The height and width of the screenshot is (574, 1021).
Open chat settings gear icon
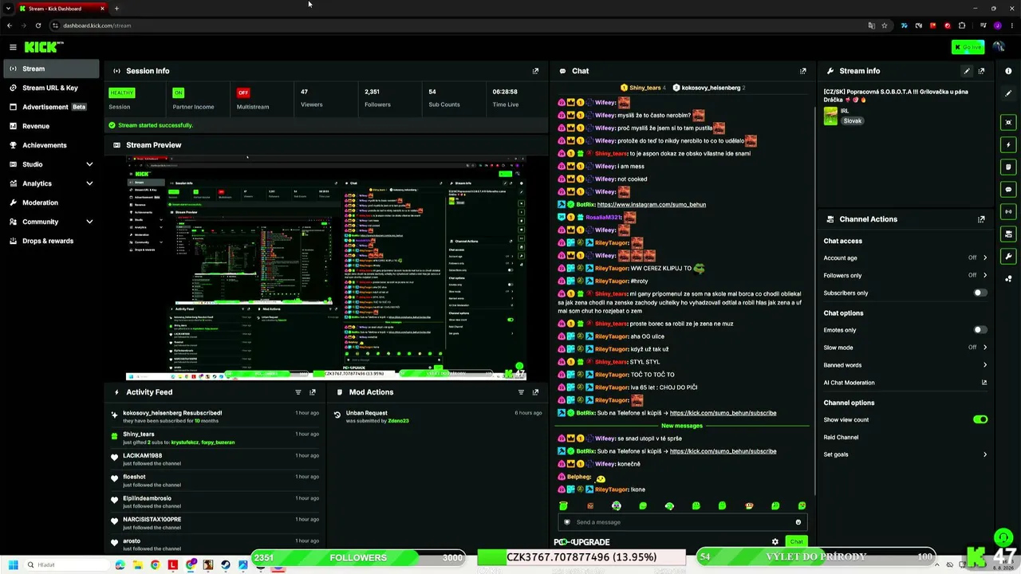click(775, 542)
